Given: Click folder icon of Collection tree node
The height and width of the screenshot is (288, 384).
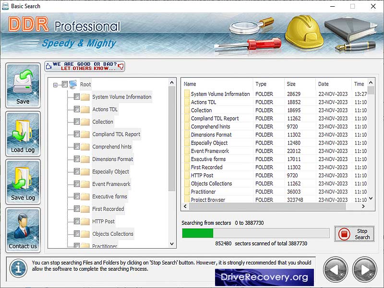Looking at the screenshot, I should (x=85, y=122).
